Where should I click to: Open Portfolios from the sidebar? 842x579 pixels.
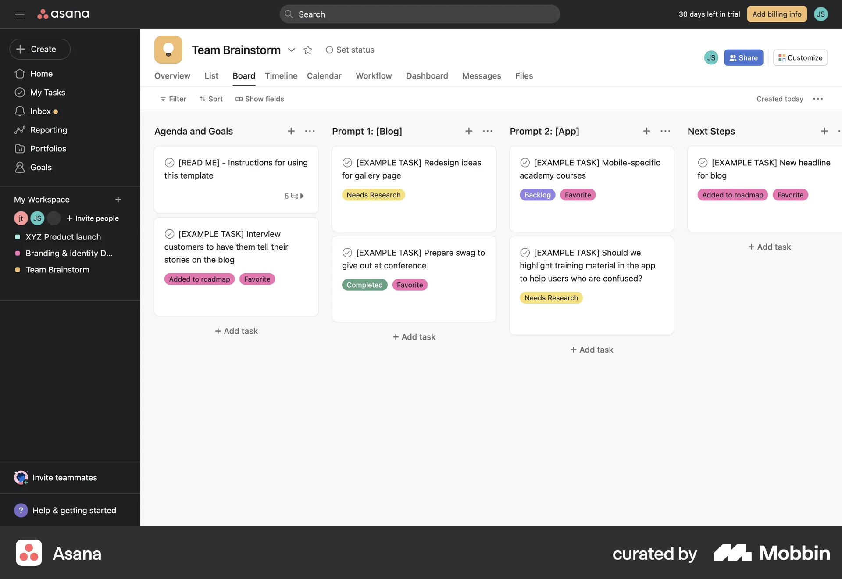[48, 148]
